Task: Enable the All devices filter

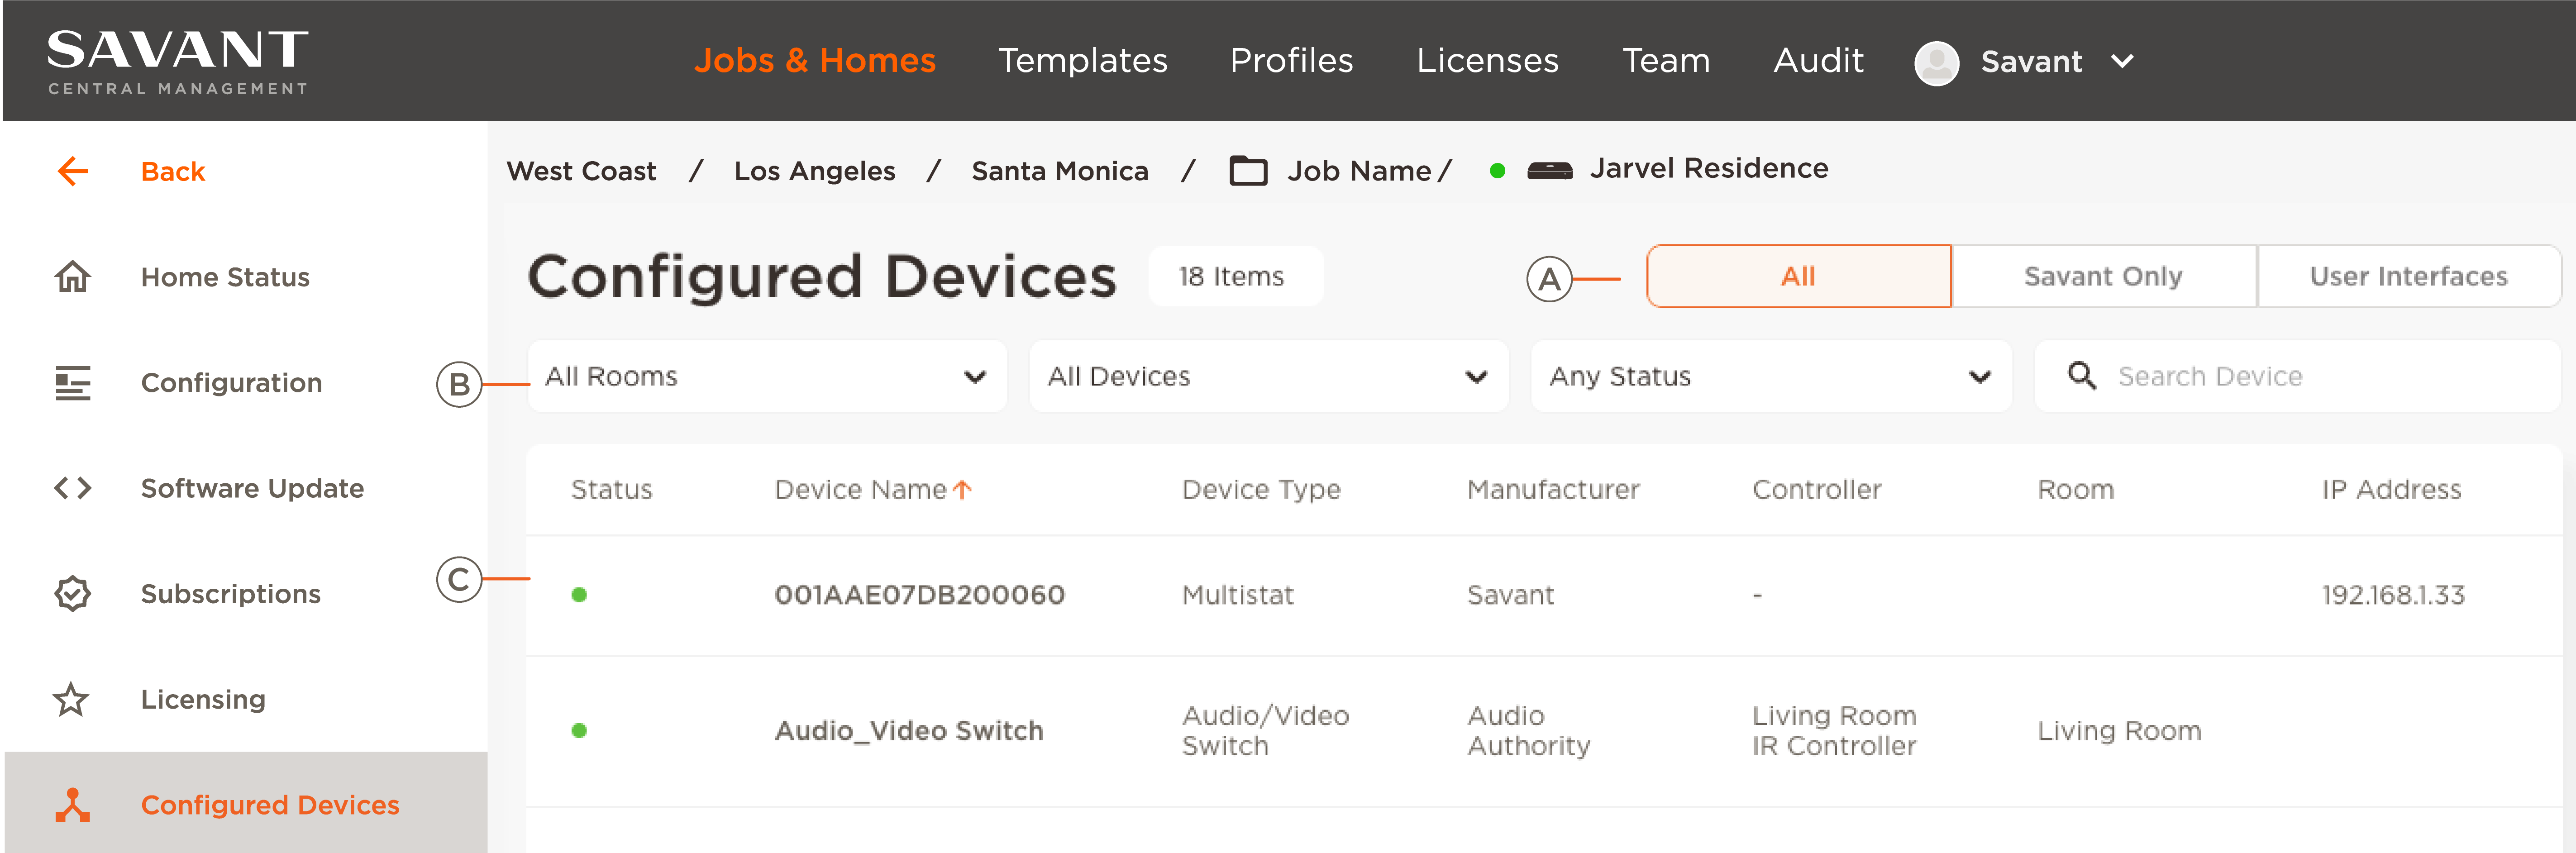Action: click(1798, 276)
